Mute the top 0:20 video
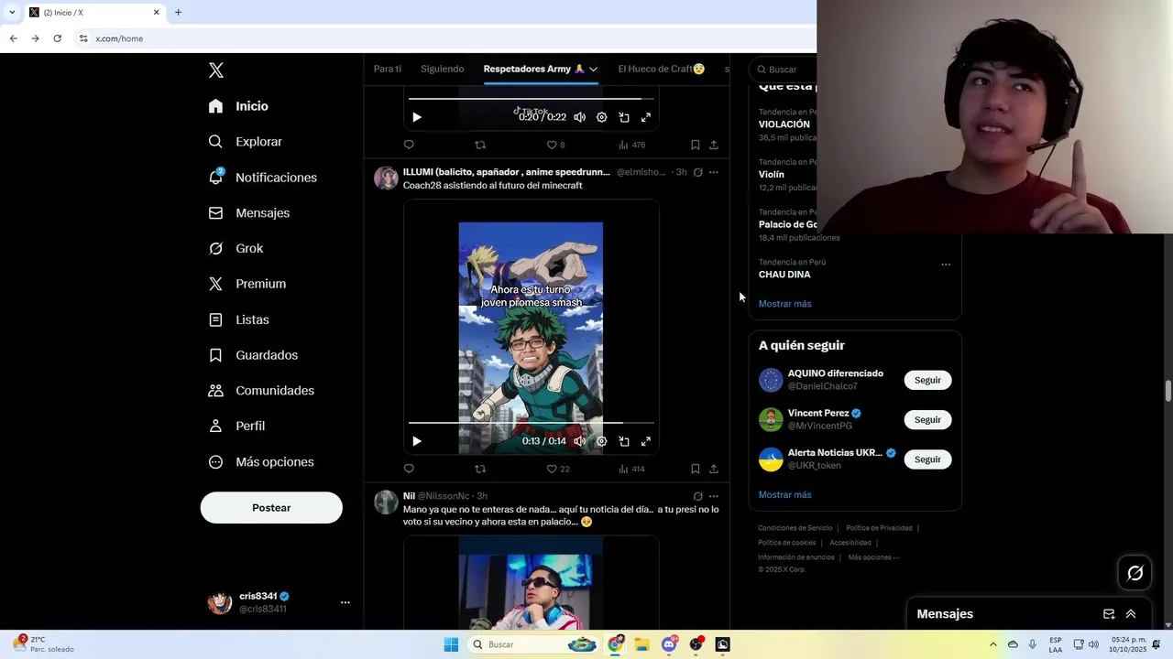Viewport: 1173px width, 659px height. coord(579,117)
